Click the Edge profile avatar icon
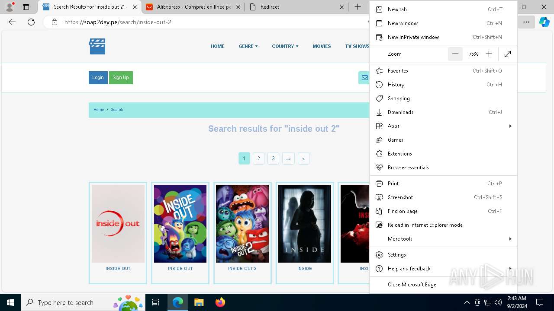The height and width of the screenshot is (311, 554). click(x=10, y=7)
